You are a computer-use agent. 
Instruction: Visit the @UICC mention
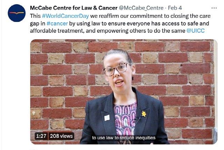point(195,31)
